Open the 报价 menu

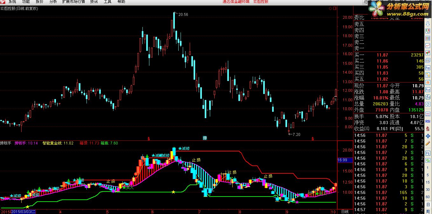(39, 2)
